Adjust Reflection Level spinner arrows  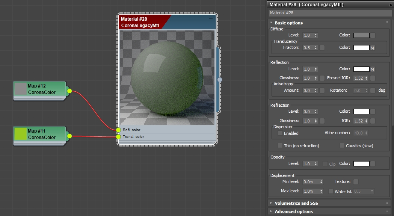coord(316,69)
